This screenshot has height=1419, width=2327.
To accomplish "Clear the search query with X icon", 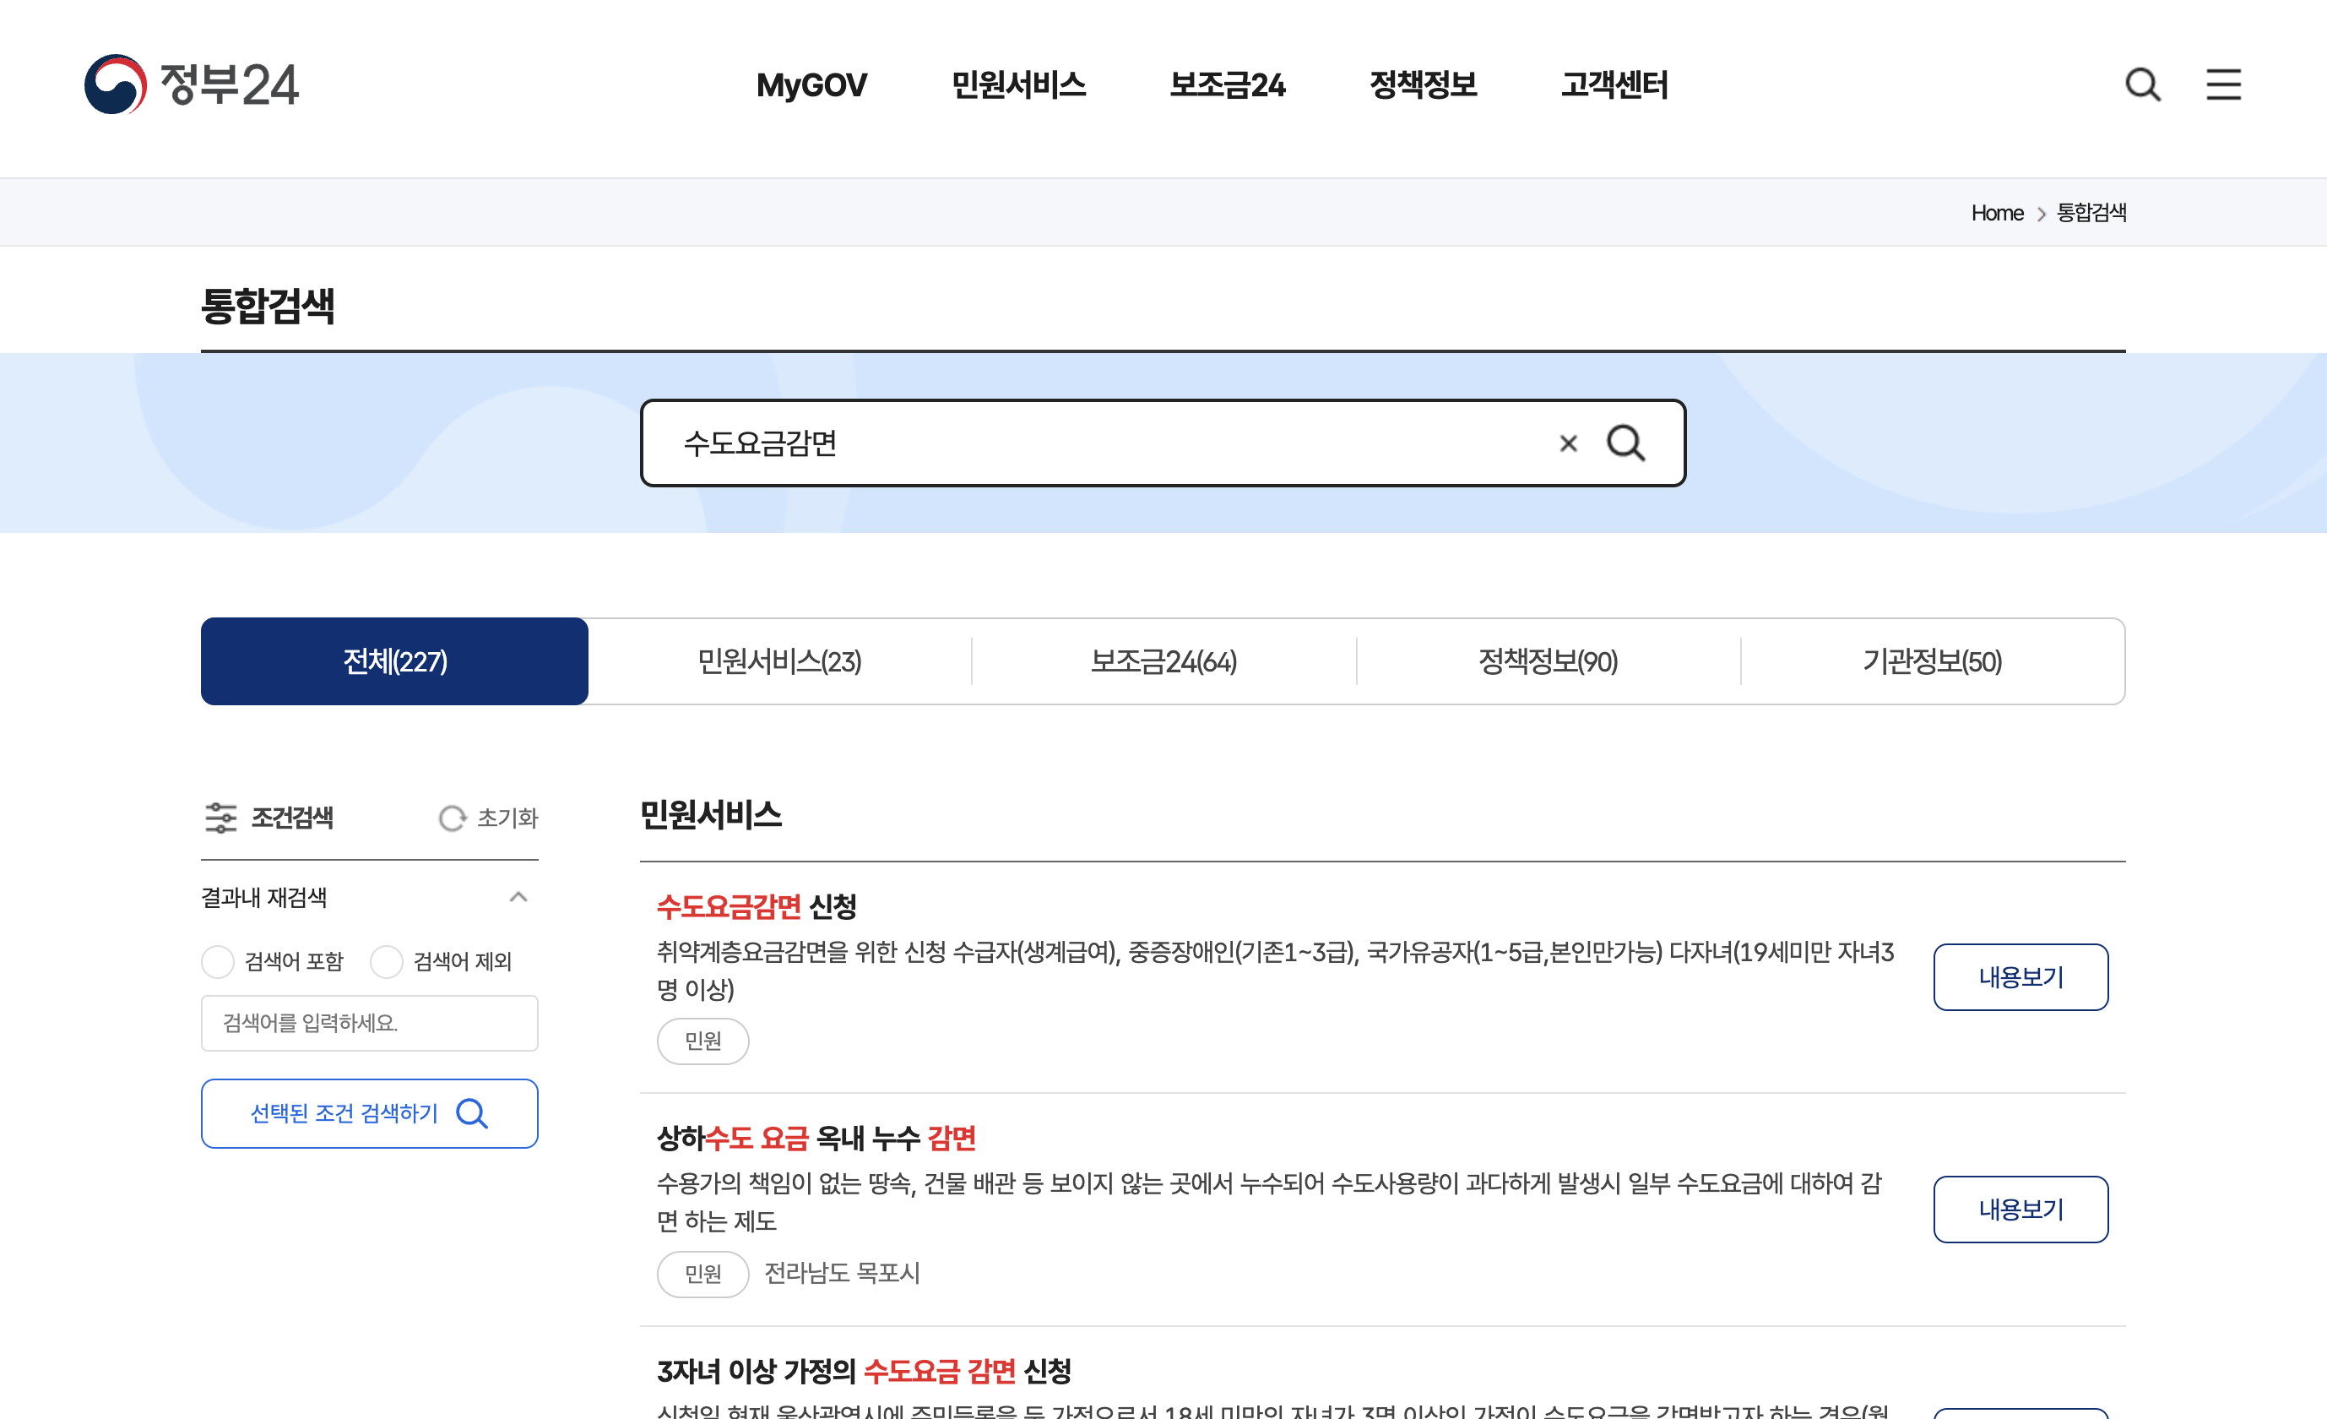I will pyautogui.click(x=1568, y=443).
